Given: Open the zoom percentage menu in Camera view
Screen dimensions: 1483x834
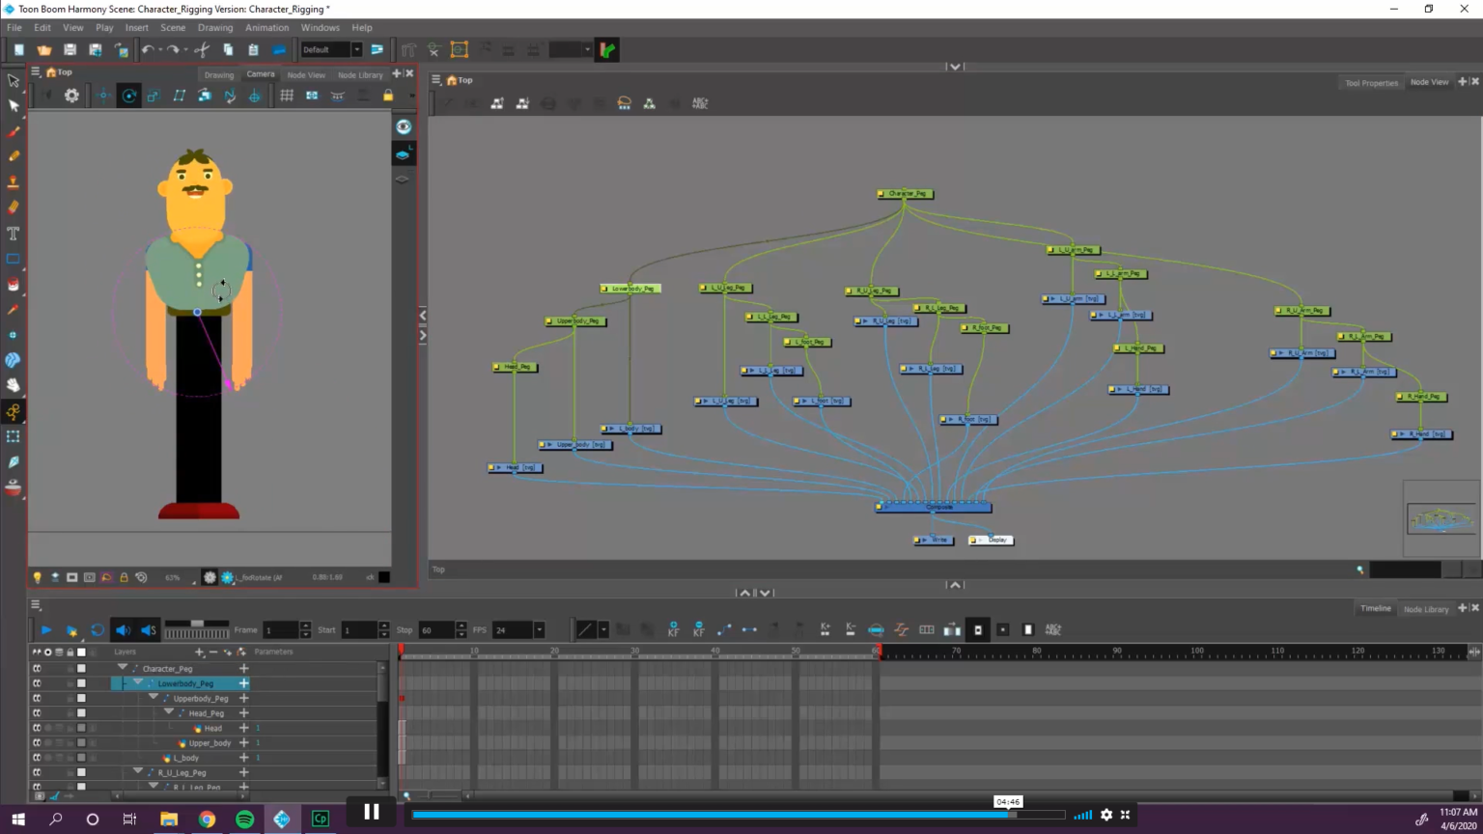Looking at the screenshot, I should pyautogui.click(x=173, y=577).
